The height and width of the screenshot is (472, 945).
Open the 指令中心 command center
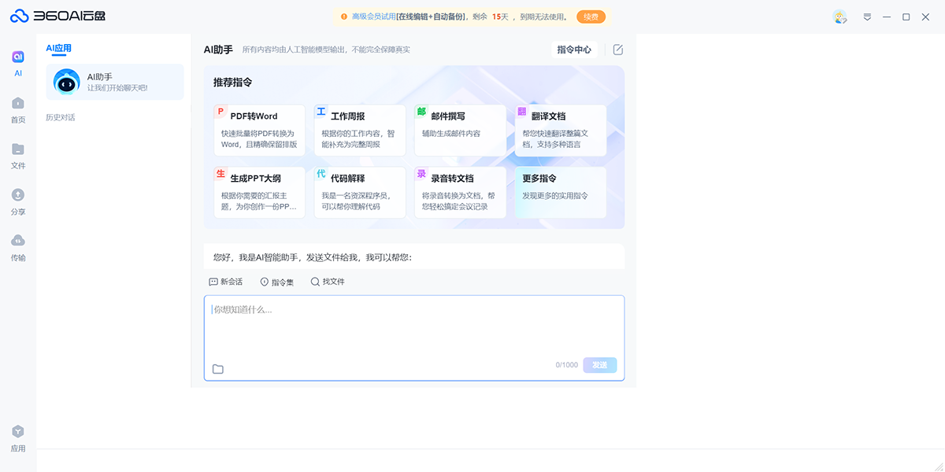[x=574, y=49]
